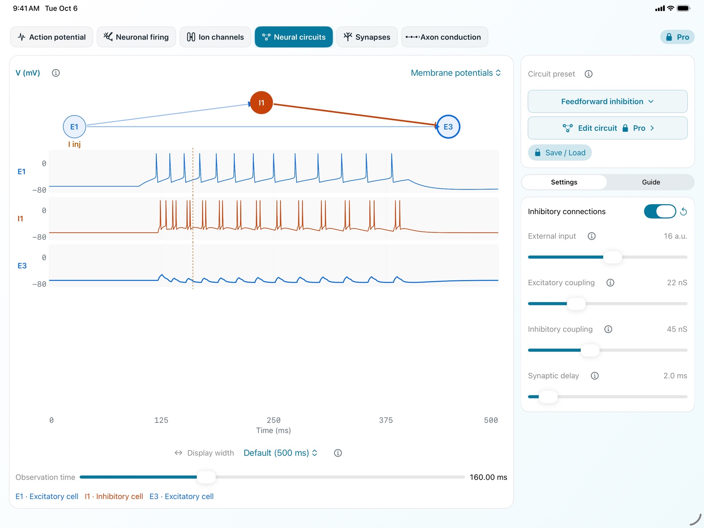The image size is (704, 528).
Task: Expand the Feedforward inhibition preset dropdown
Action: click(607, 102)
